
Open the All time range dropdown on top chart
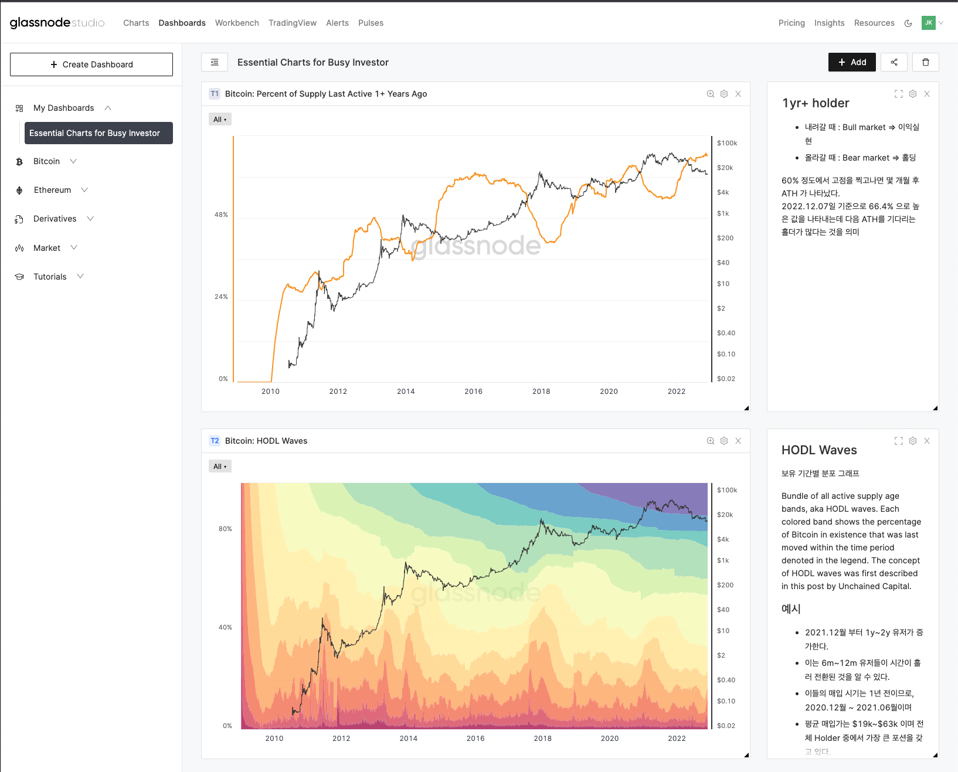219,119
